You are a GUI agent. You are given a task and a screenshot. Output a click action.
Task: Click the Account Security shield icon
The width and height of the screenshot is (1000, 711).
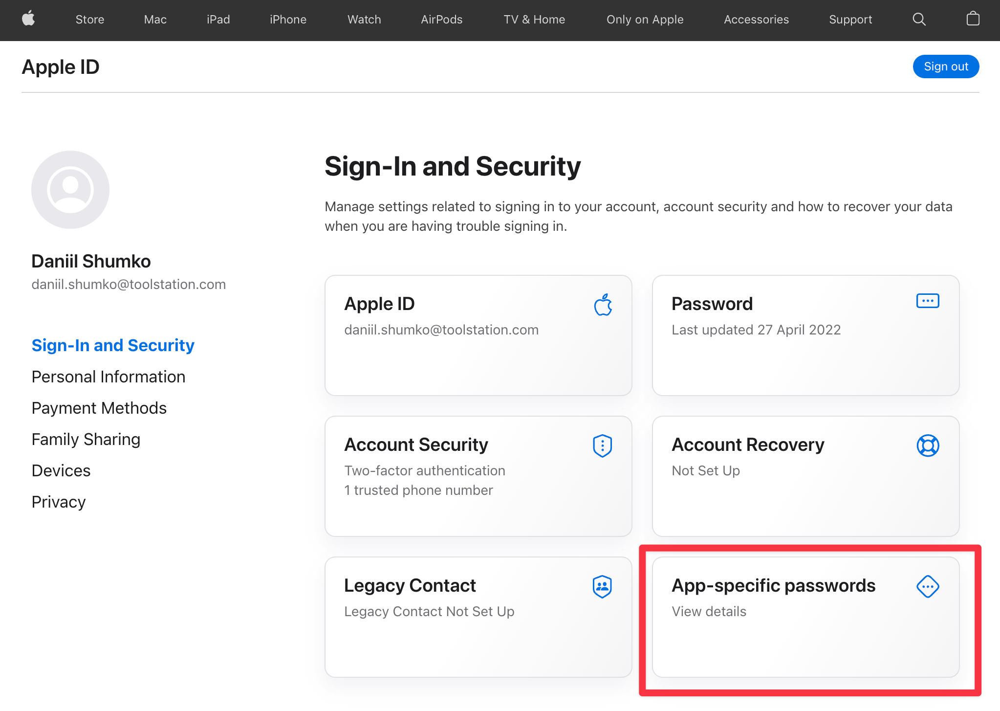point(602,445)
